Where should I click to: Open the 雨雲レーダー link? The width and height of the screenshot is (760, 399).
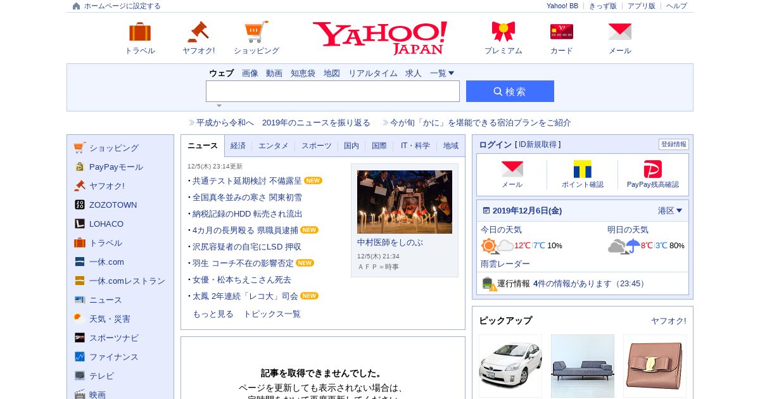click(505, 263)
